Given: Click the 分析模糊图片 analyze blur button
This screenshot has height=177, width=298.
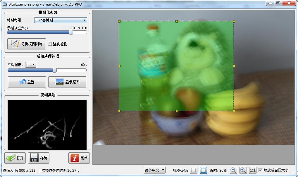Looking at the screenshot, I should click(26, 44).
